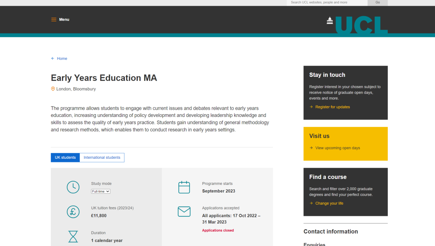The image size is (435, 246).
Task: Open the hamburger Menu icon
Action: [54, 19]
